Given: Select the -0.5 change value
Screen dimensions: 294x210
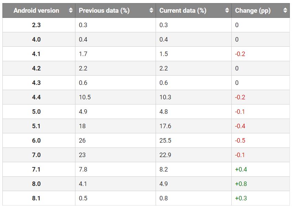Looking at the screenshot, I should click(240, 141).
